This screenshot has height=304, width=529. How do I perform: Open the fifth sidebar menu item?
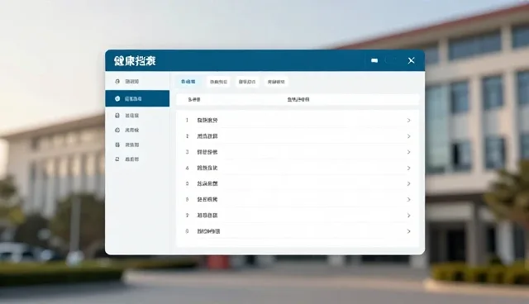137,145
